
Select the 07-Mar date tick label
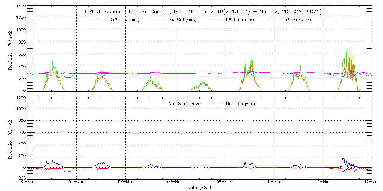[x=126, y=182]
